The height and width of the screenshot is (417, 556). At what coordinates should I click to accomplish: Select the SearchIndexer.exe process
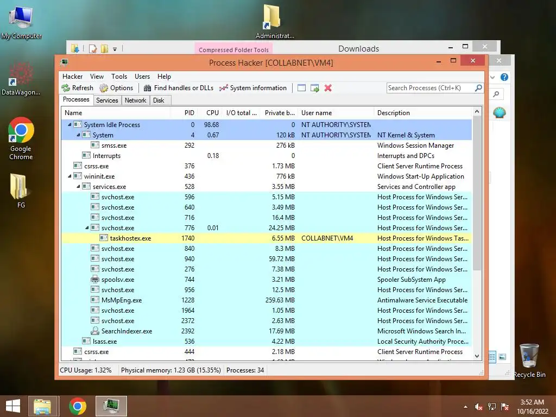pyautogui.click(x=267, y=331)
